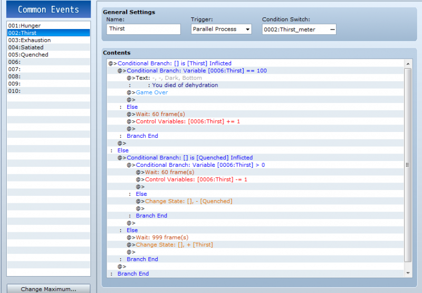Select the Branch End line below Thirst += 1
The image size is (422, 293).
[255, 136]
